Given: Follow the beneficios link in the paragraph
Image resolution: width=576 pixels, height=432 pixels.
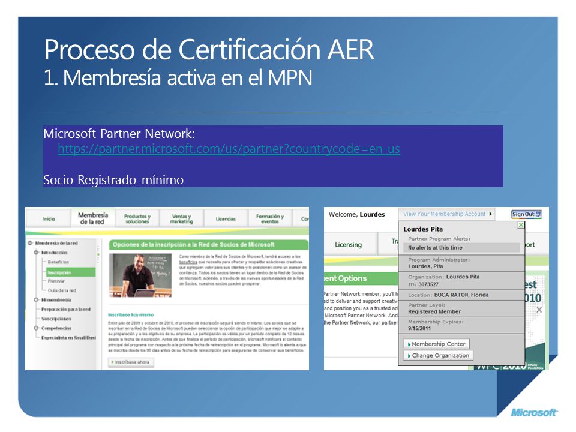Looking at the screenshot, I should pos(187,262).
